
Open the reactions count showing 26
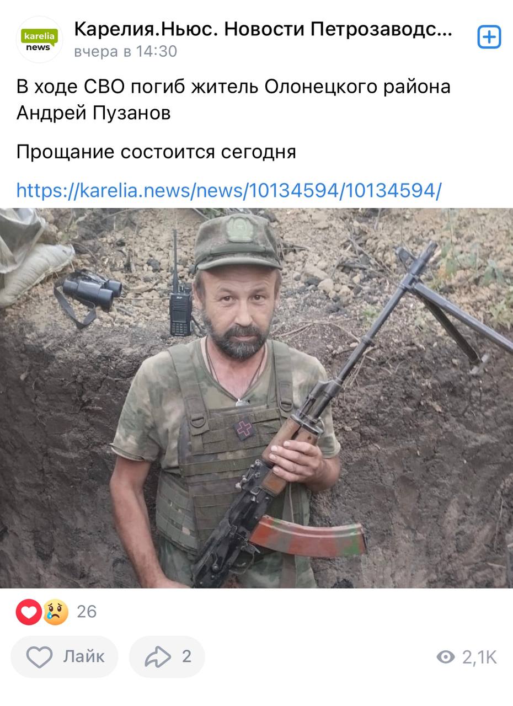coord(87,612)
